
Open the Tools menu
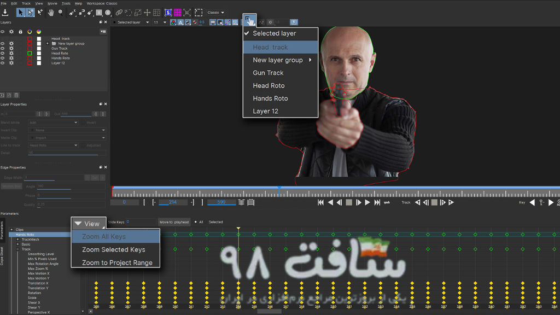pos(66,4)
